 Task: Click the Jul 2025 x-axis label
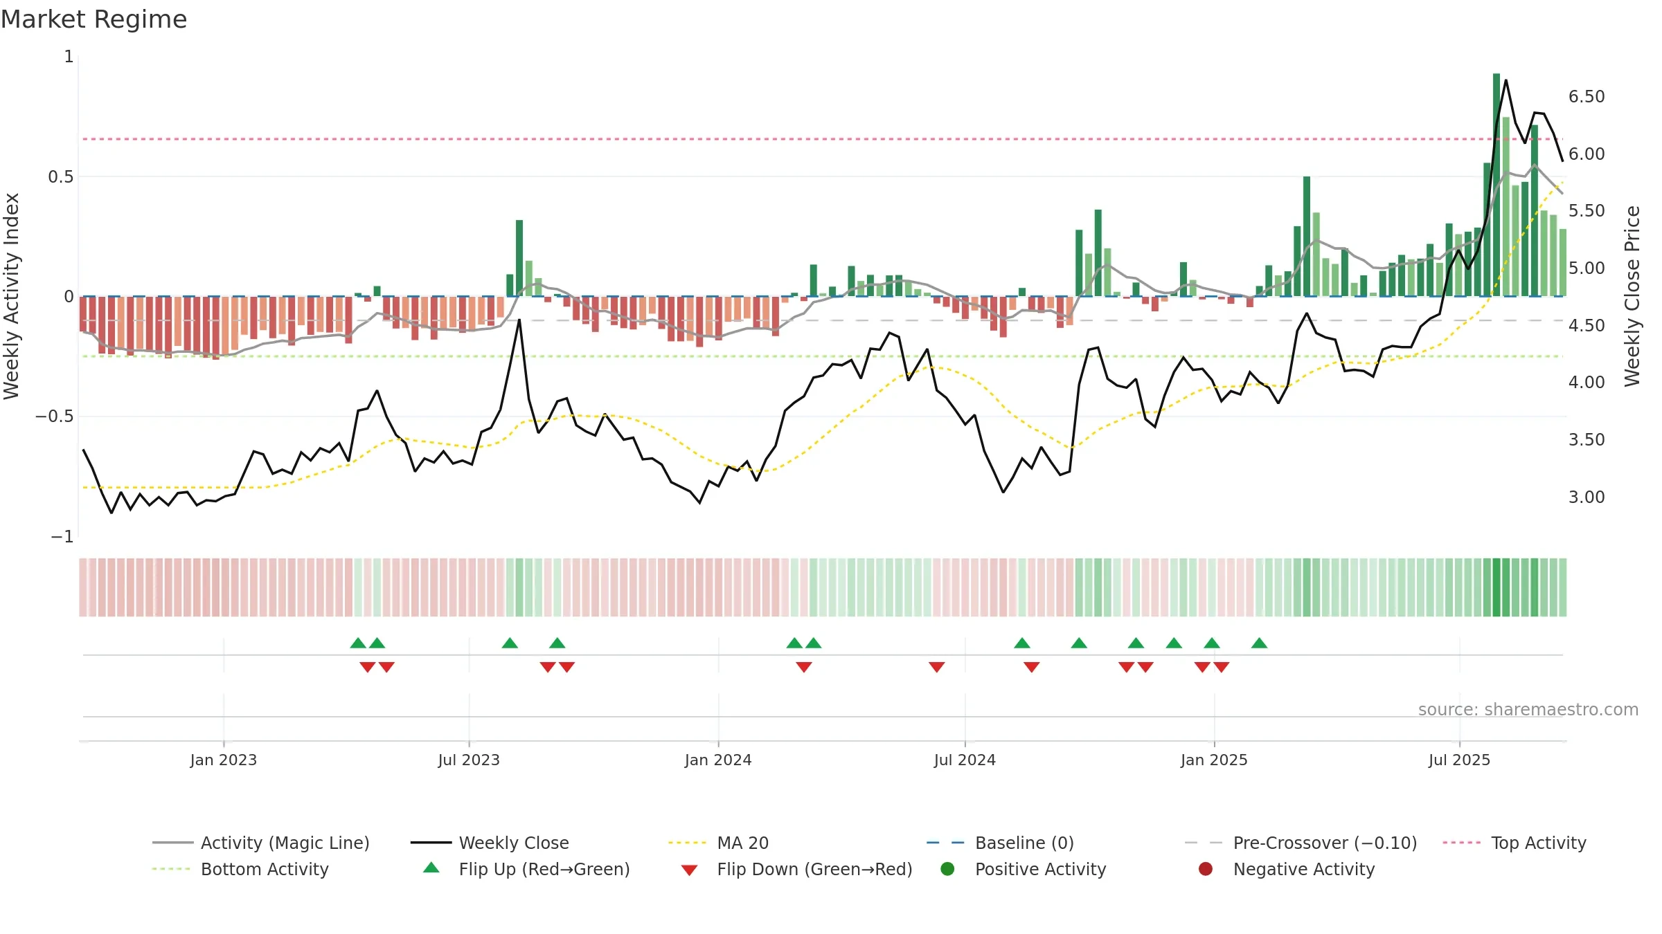coord(1459,760)
